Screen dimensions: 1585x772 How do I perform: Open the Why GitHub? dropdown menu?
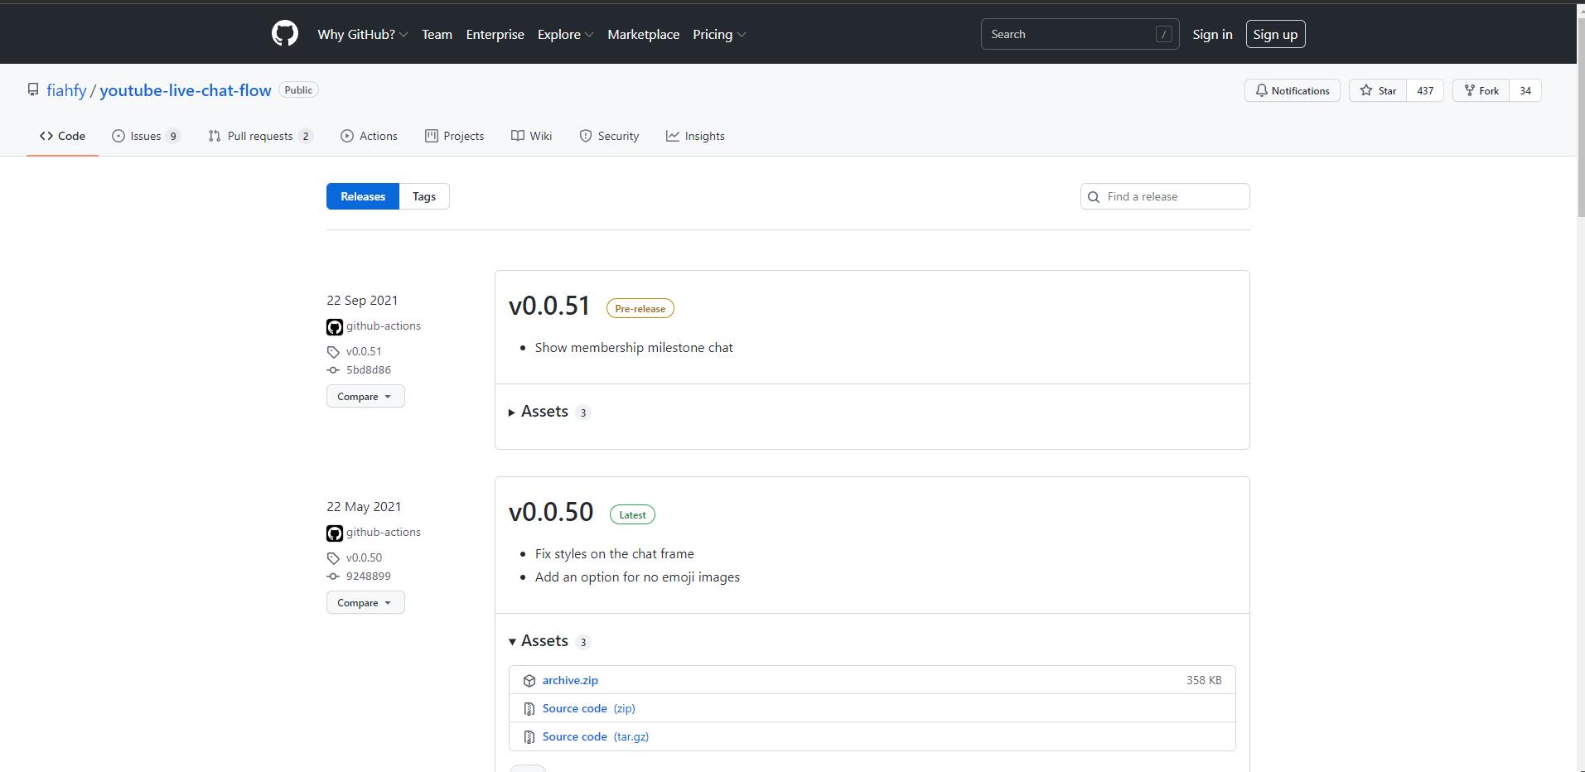point(362,34)
